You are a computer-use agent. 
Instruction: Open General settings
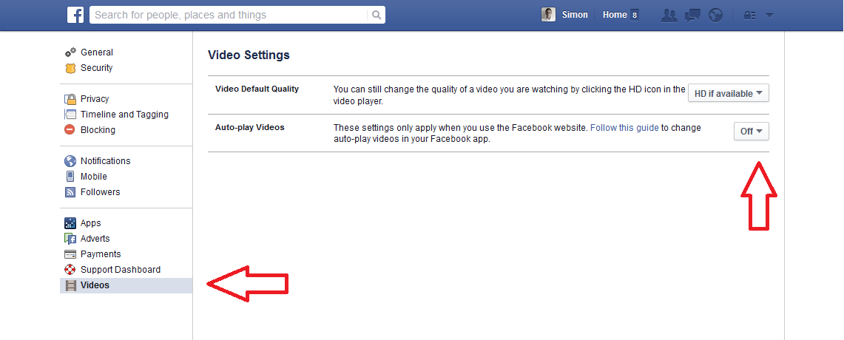[x=97, y=52]
